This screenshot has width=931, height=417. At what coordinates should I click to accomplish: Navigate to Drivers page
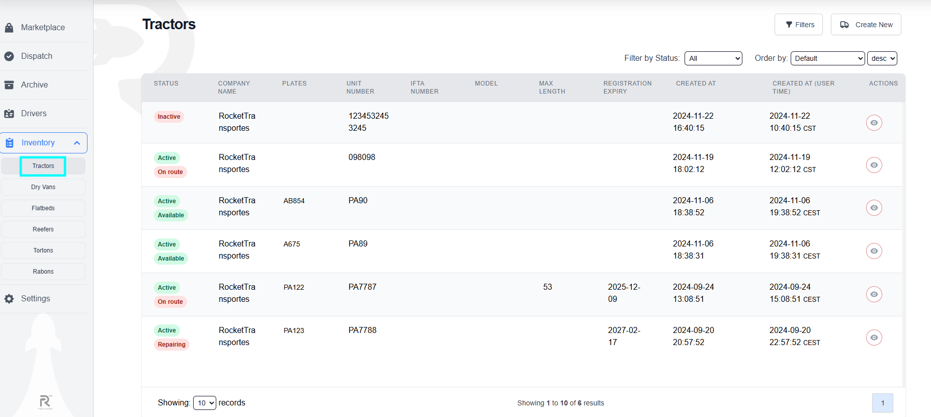click(43, 114)
